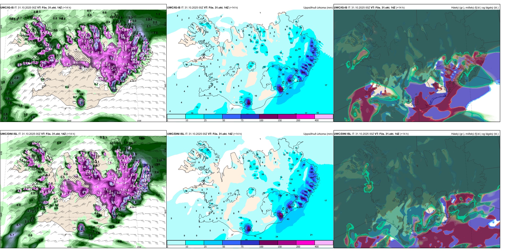This screenshot has width=505, height=252.
Task: Click 'Háský (gr.), miðský (fj.bl.) og lágský (bl.)' on UWC/IG-IS
Action: (x=475, y=8)
